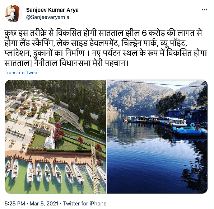Click the white temple in the rendering
The height and width of the screenshot is (209, 214).
click(x=50, y=142)
